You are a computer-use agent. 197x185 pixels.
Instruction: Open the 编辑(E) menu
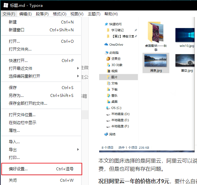[x=25, y=14]
